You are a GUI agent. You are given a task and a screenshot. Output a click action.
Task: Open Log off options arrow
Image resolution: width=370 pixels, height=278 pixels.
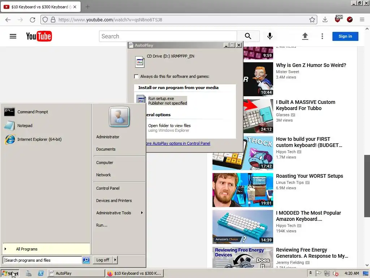point(115,260)
